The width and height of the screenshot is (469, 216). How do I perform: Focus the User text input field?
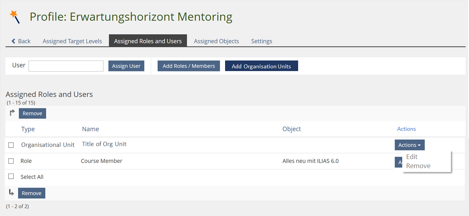coord(66,66)
